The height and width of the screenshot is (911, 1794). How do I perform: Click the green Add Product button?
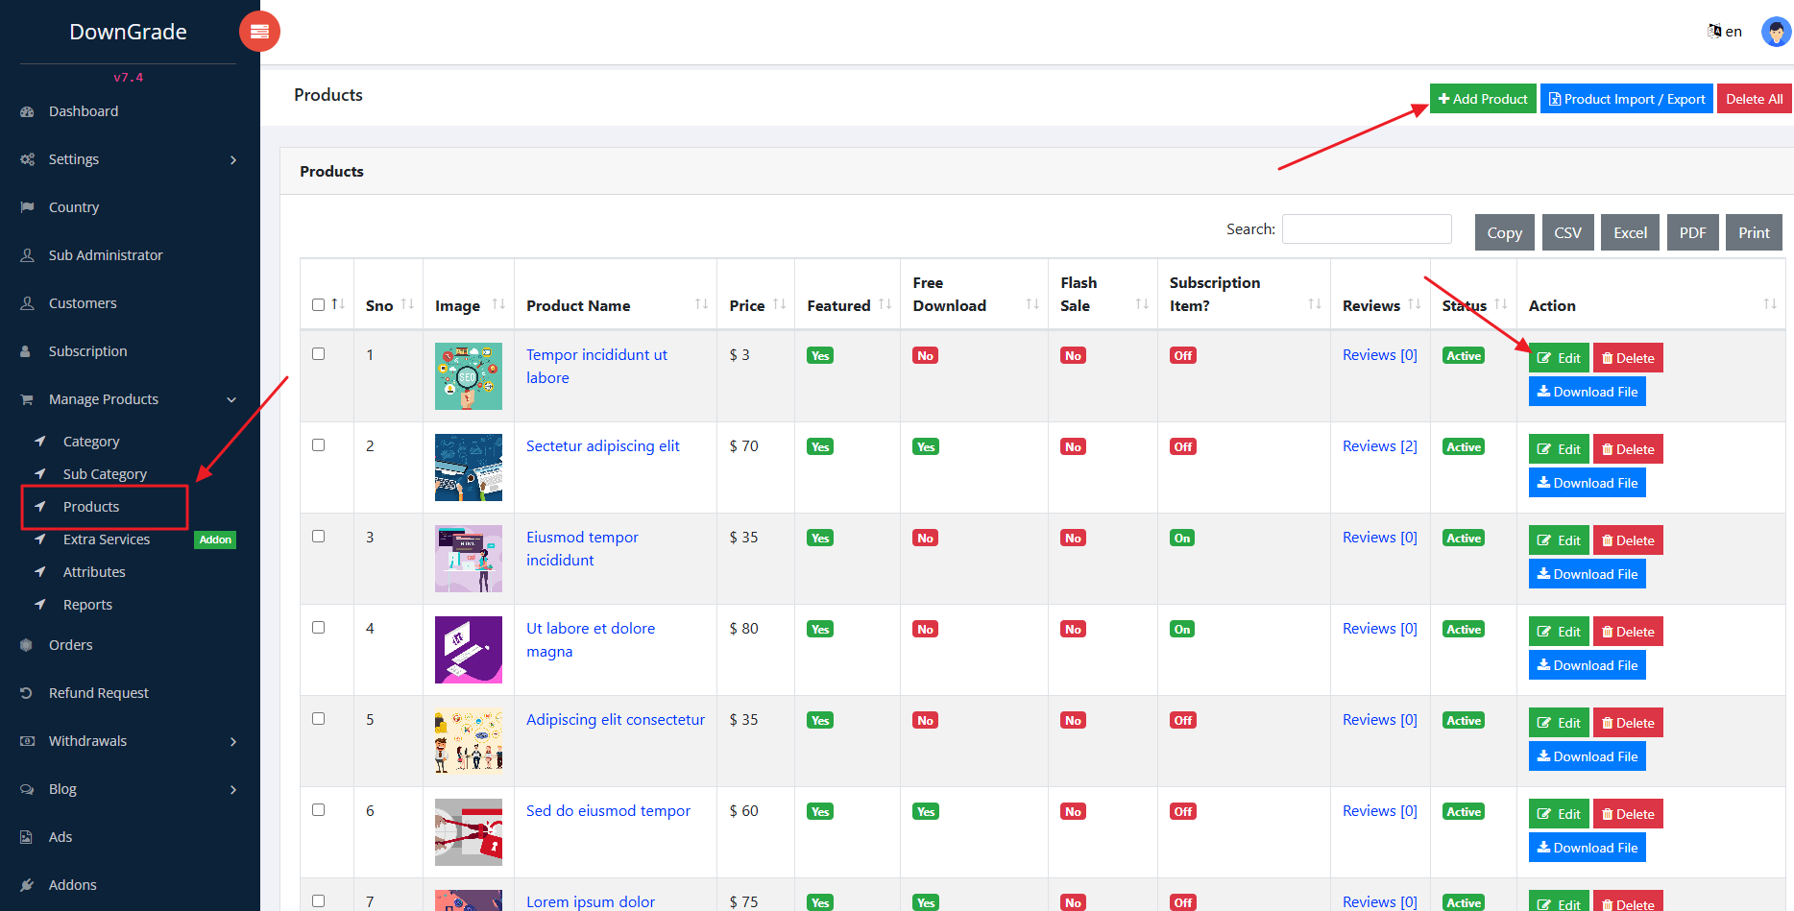pyautogui.click(x=1482, y=99)
